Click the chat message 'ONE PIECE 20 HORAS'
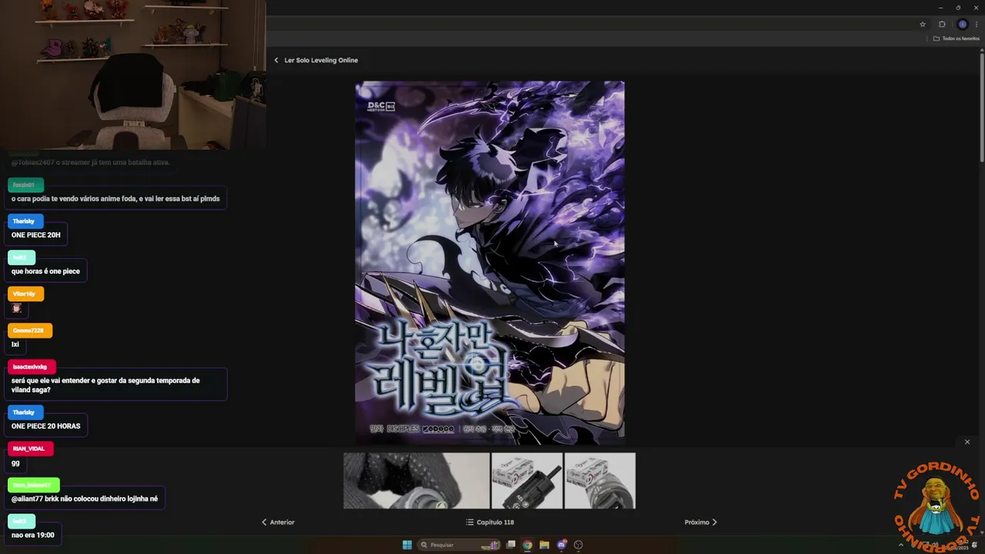Viewport: 985px width, 554px height. tap(45, 426)
